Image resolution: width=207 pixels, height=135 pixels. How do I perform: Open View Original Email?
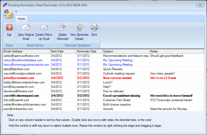[26, 32]
